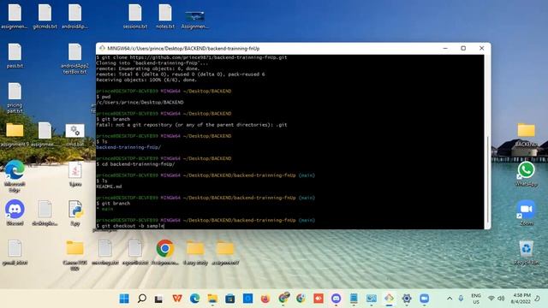
Task: Click Git Bash title bar icon
Action: (102, 48)
